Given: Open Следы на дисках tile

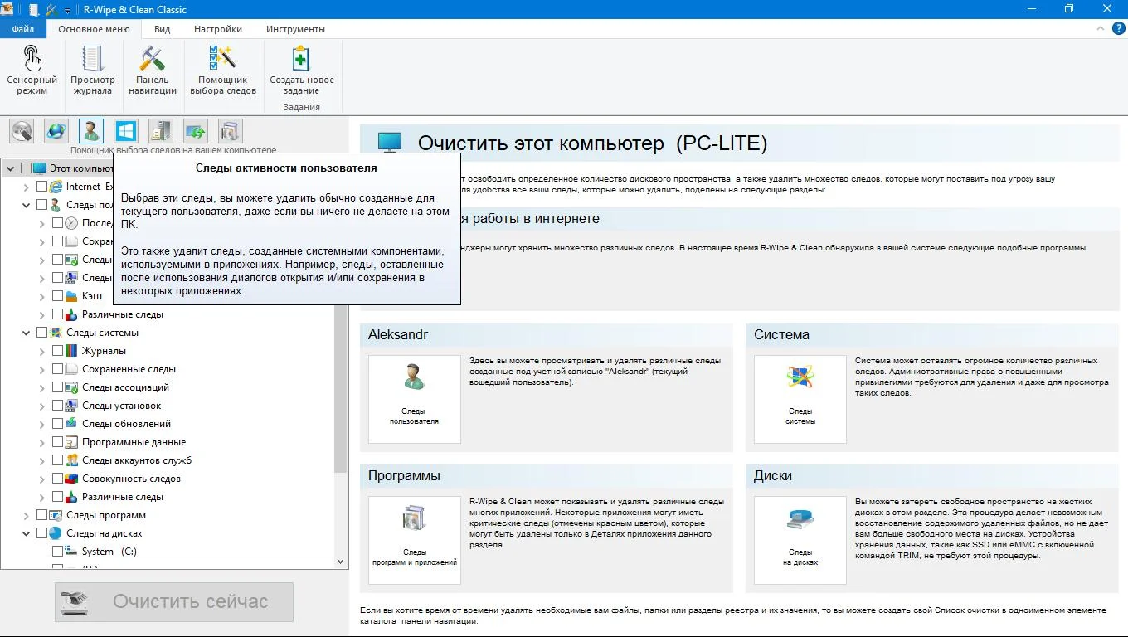Looking at the screenshot, I should (800, 540).
